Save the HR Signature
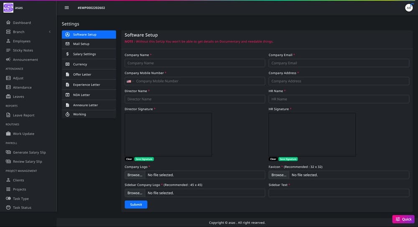418x227 pixels. [288, 159]
